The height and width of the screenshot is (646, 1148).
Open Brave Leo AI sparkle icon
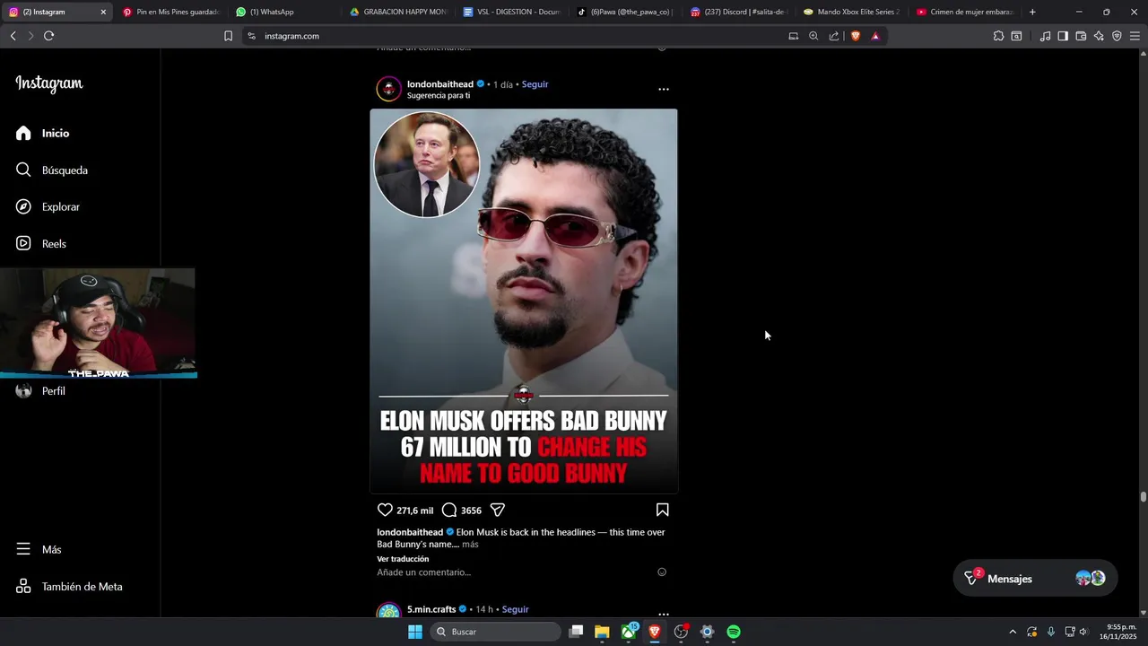pyautogui.click(x=1099, y=36)
